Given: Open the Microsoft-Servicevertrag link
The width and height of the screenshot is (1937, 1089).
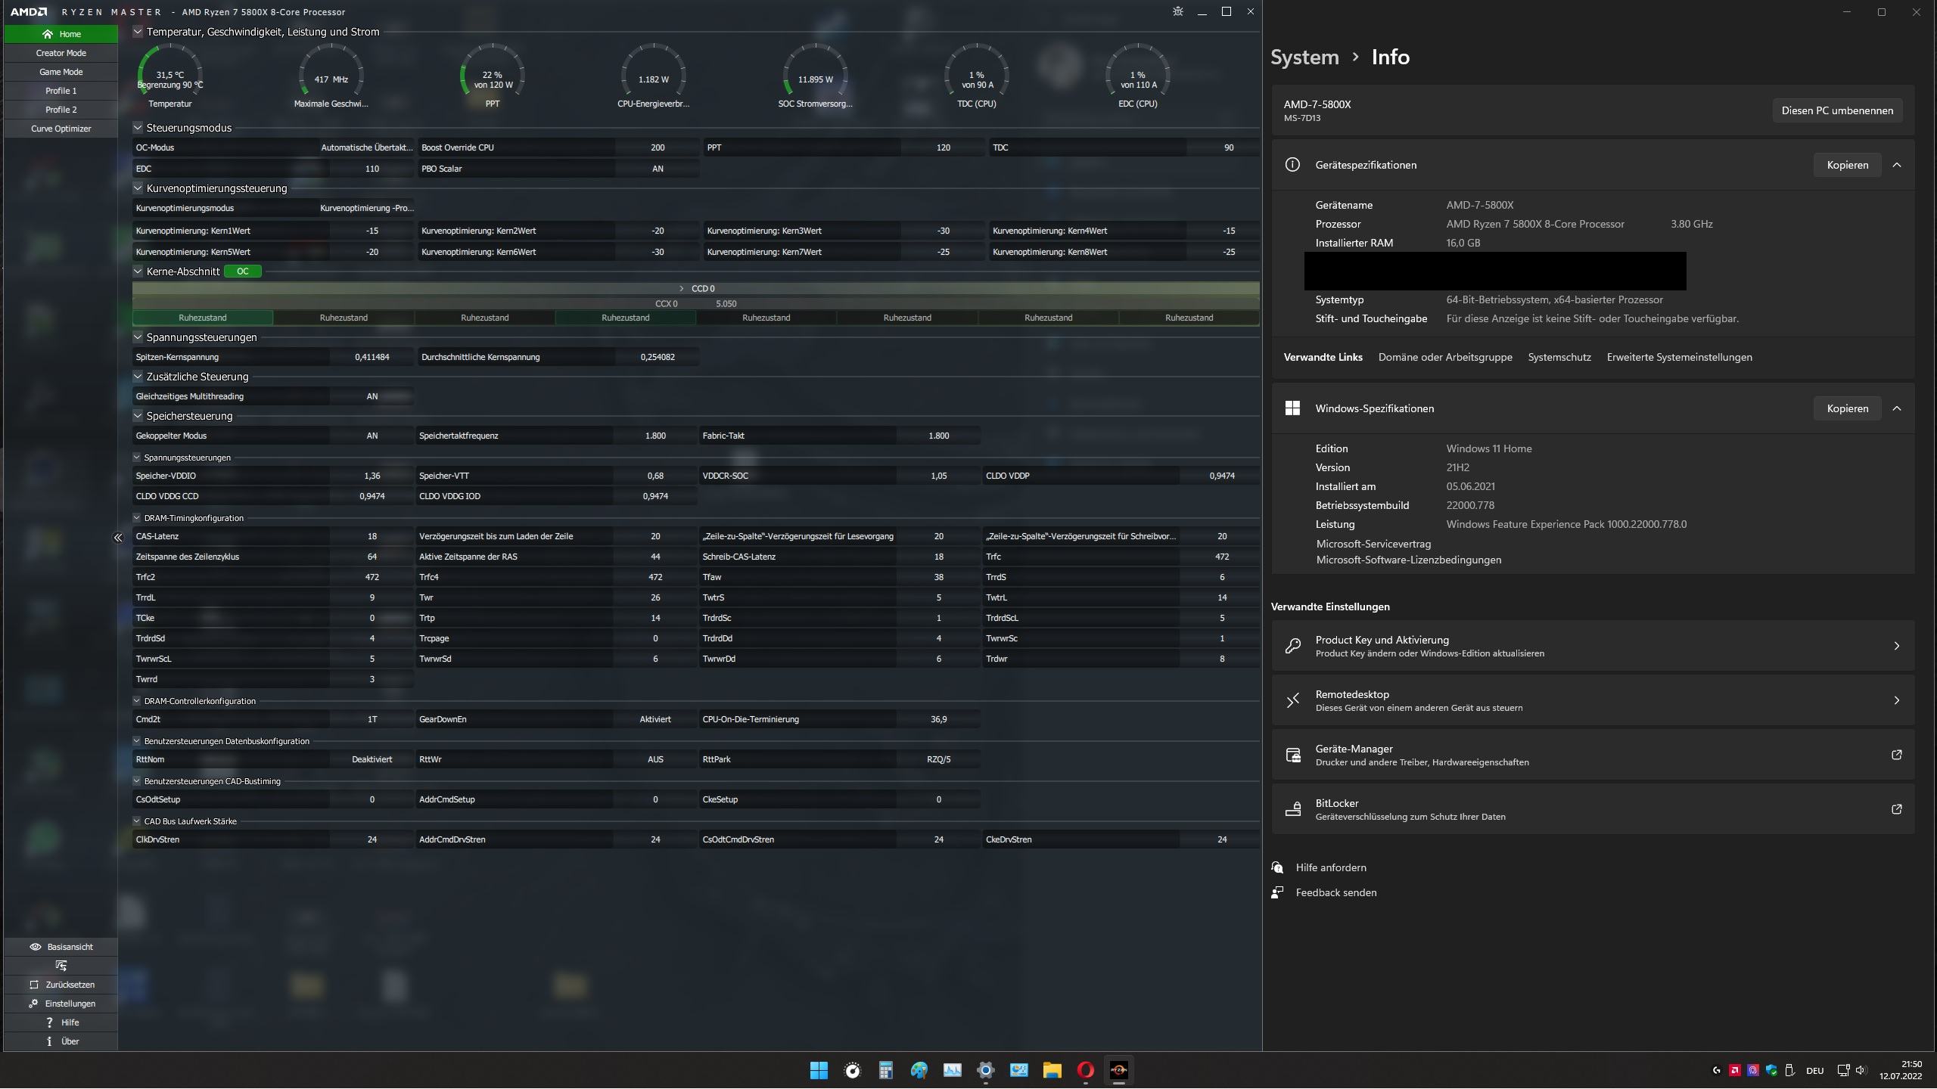Looking at the screenshot, I should tap(1373, 544).
